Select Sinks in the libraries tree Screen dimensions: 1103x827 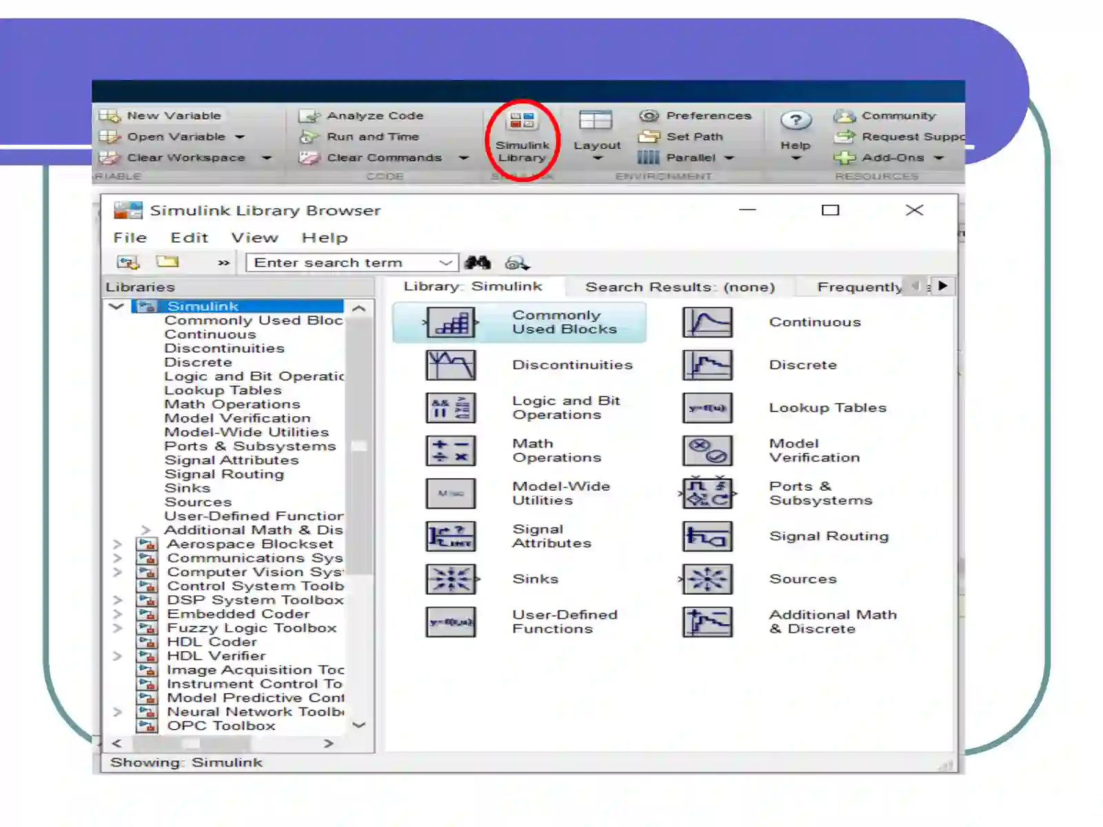(x=187, y=488)
